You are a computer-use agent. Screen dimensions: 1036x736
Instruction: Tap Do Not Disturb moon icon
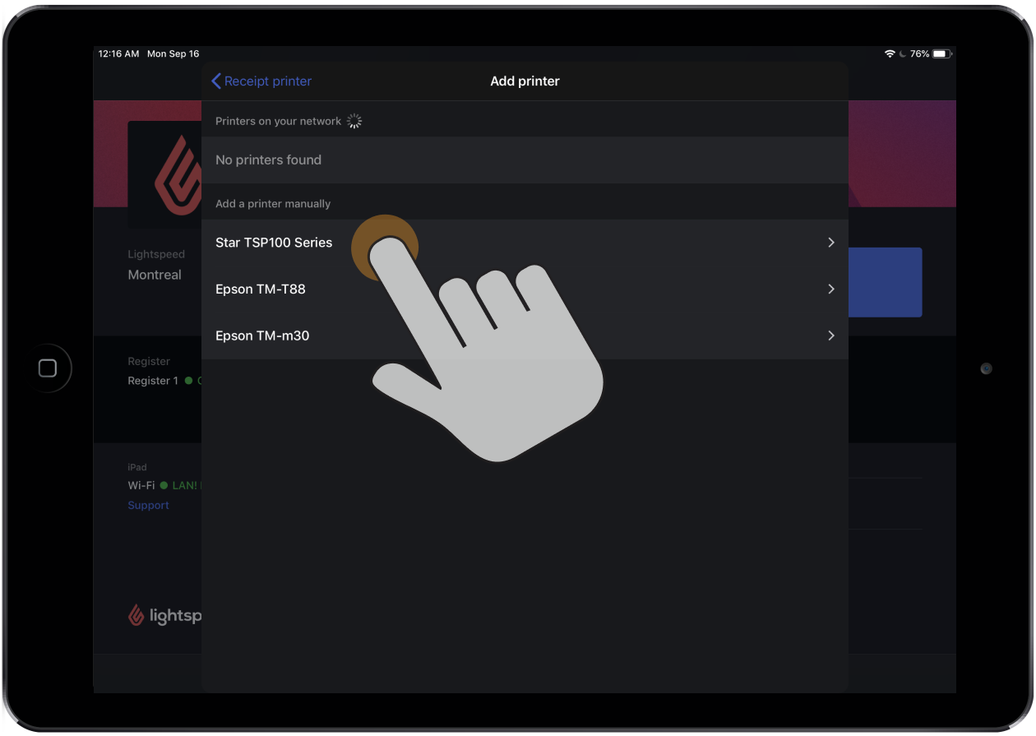click(902, 53)
